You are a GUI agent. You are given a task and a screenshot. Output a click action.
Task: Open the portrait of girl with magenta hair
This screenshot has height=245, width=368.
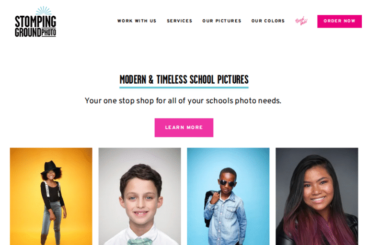pyautogui.click(x=317, y=196)
